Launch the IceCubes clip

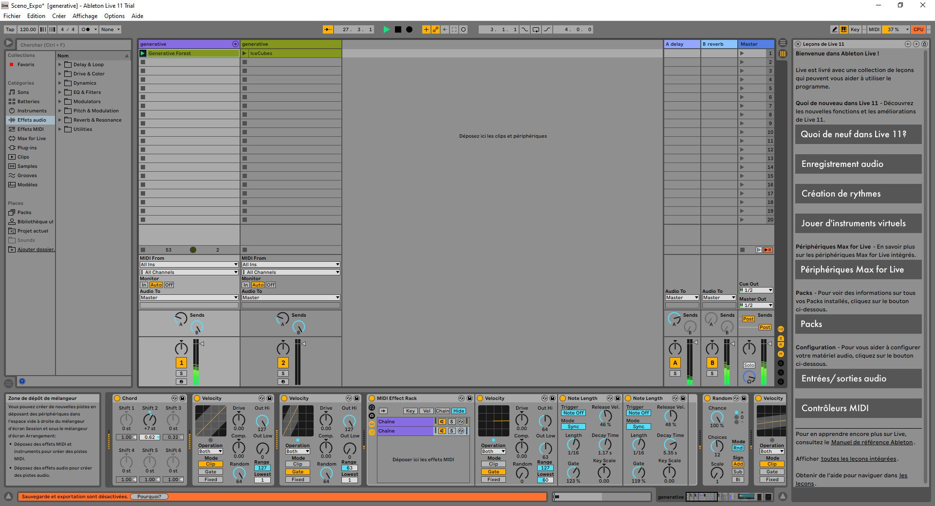click(245, 54)
